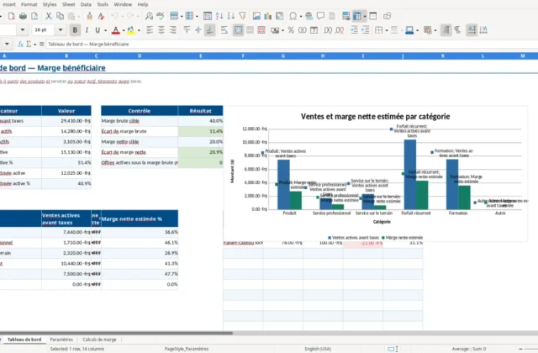Screen dimensions: 538x353
Task: Select column D header
Action: [x=140, y=56]
